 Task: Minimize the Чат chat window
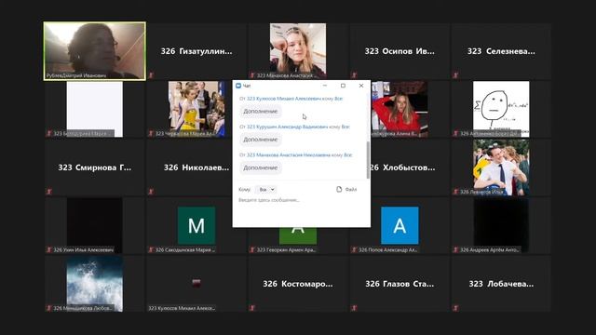point(325,86)
